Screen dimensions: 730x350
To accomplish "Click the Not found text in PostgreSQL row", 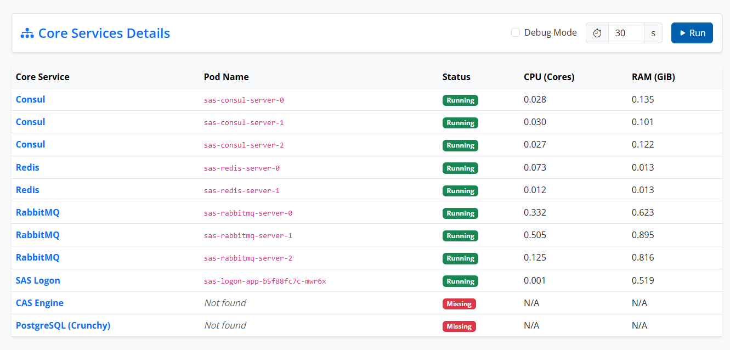I will (x=225, y=325).
